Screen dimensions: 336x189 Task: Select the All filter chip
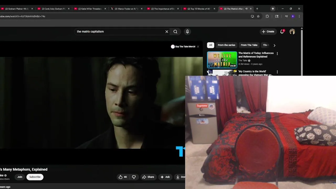point(211,45)
